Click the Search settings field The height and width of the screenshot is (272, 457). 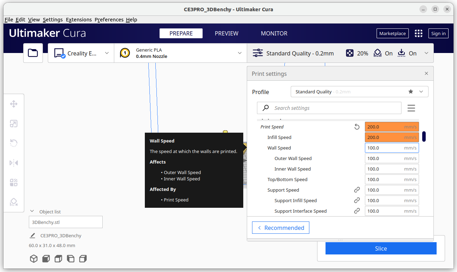pos(329,108)
